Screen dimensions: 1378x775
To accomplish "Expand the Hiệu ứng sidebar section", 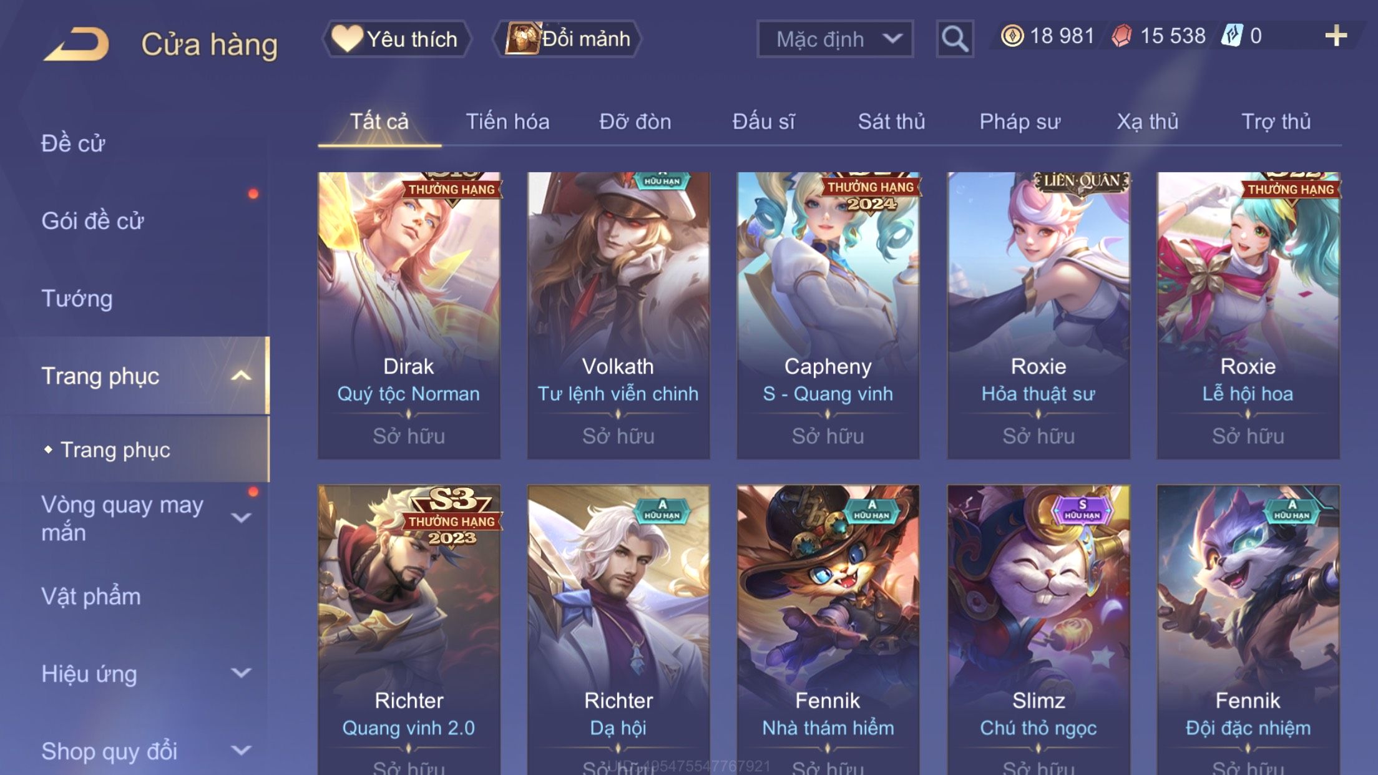I will coord(241,673).
